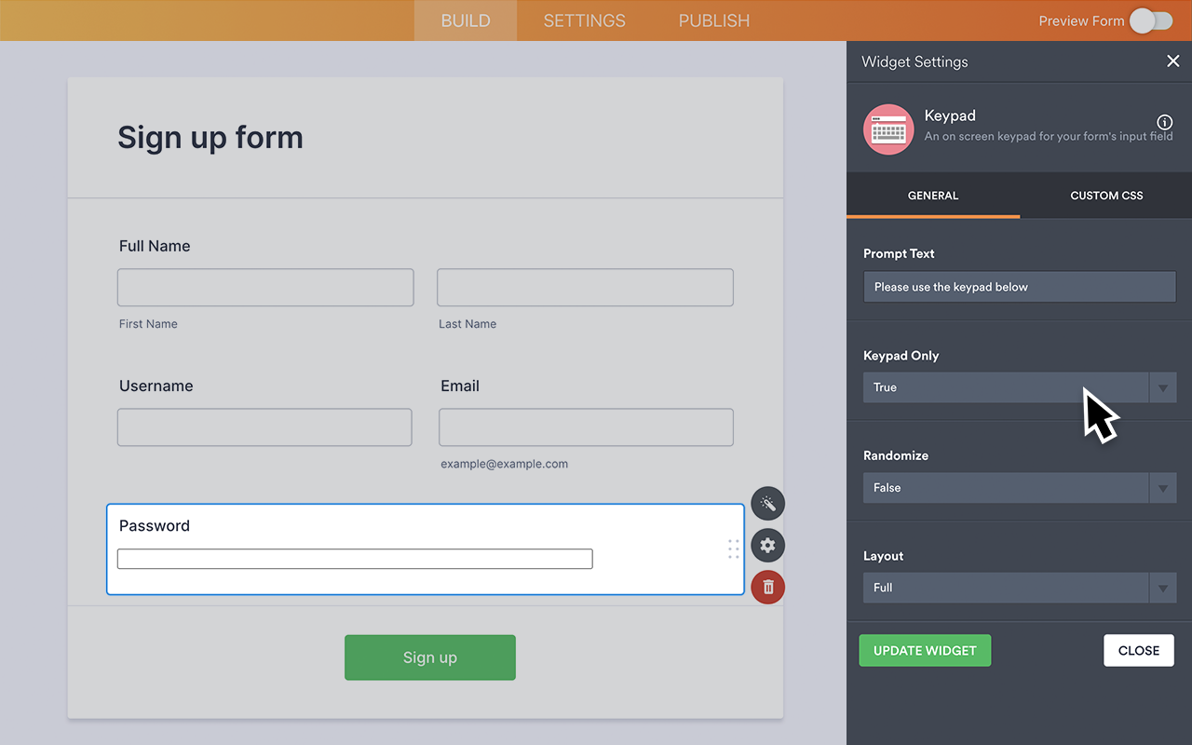Screen dimensions: 1192x745
Task: Select the CUSTOM CSS tab
Action: 1105,196
